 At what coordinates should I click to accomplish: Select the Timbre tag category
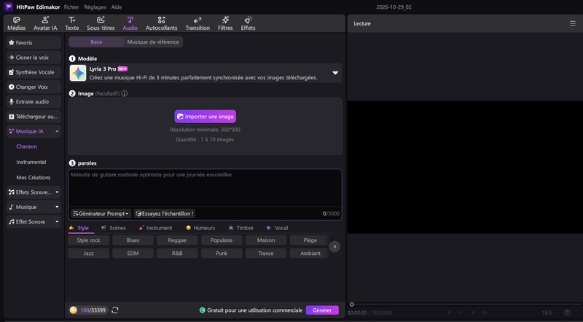coord(241,228)
